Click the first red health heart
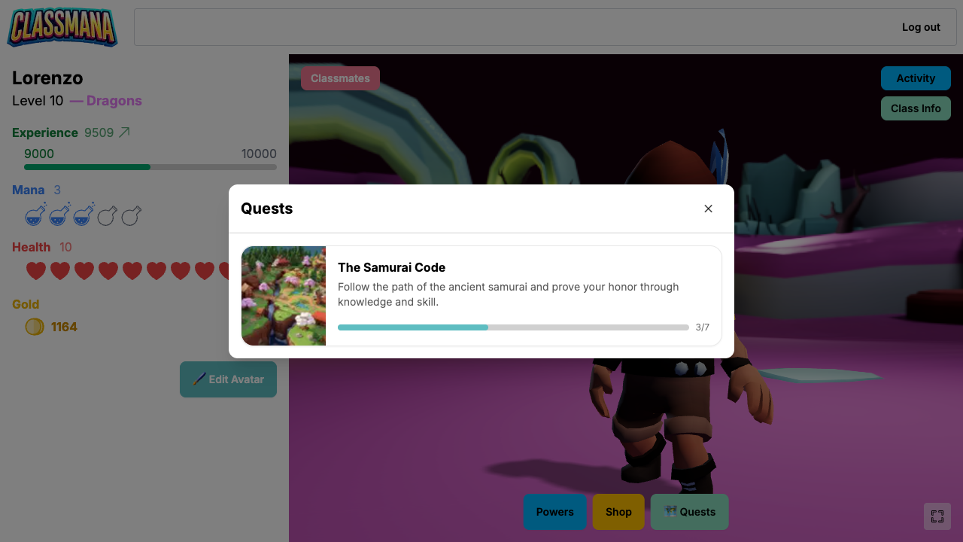Screen dimensions: 963x542 tap(36, 271)
